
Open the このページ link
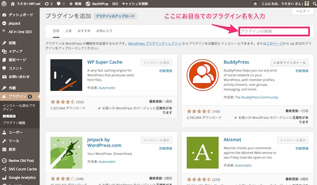pyautogui.click(x=274, y=43)
